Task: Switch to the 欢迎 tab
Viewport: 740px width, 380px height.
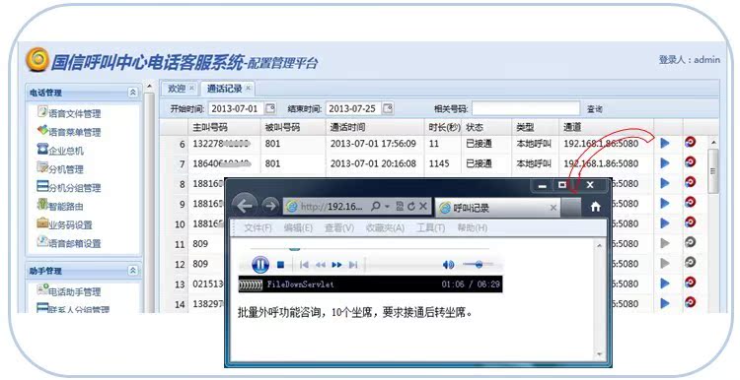Action: coord(177,89)
